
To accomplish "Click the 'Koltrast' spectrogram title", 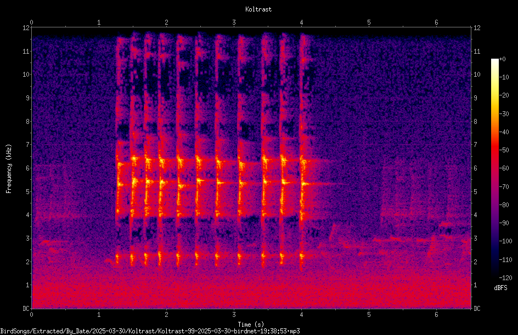I will coord(258,9).
